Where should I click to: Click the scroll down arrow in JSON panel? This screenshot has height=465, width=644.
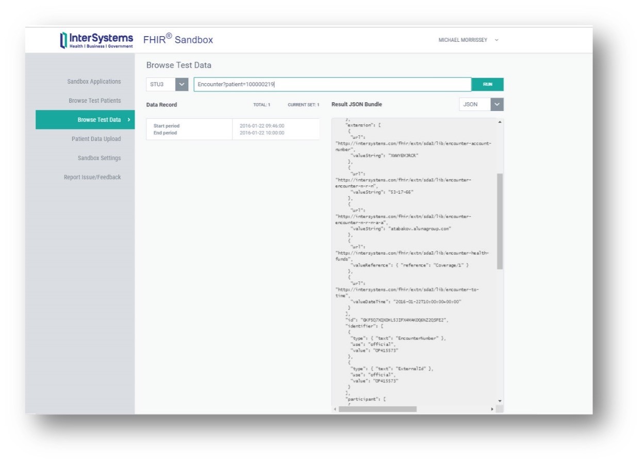(500, 401)
